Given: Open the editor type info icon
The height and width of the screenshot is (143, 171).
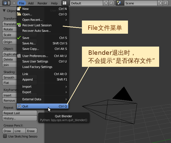Looking at the screenshot, I should (x=5, y=3).
